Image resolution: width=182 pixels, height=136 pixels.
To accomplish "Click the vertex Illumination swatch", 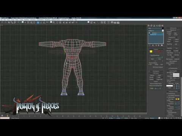I will tap(176, 76).
